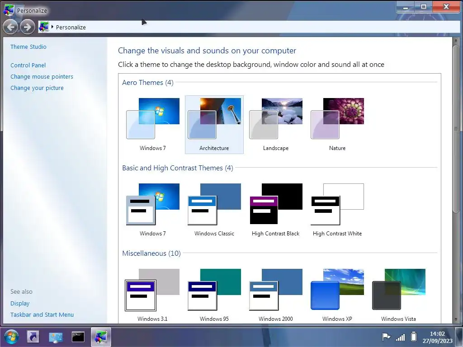Open the Start menu orb

pyautogui.click(x=11, y=337)
